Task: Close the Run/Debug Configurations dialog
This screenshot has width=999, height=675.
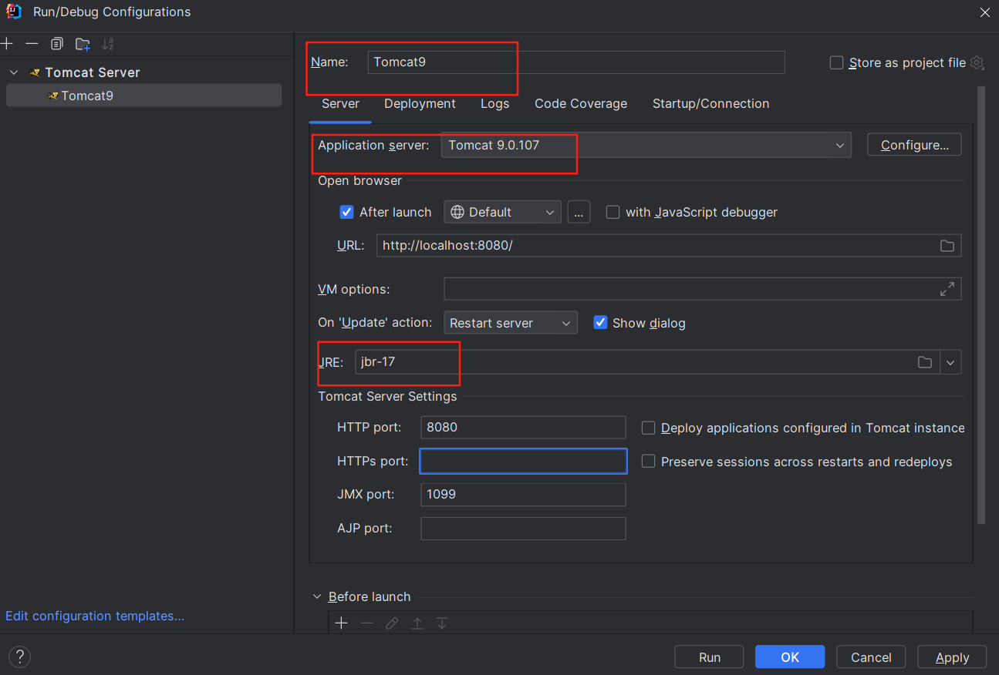Action: 984,12
